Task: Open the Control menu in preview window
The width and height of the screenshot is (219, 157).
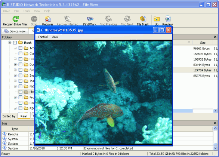Action: tap(43, 37)
